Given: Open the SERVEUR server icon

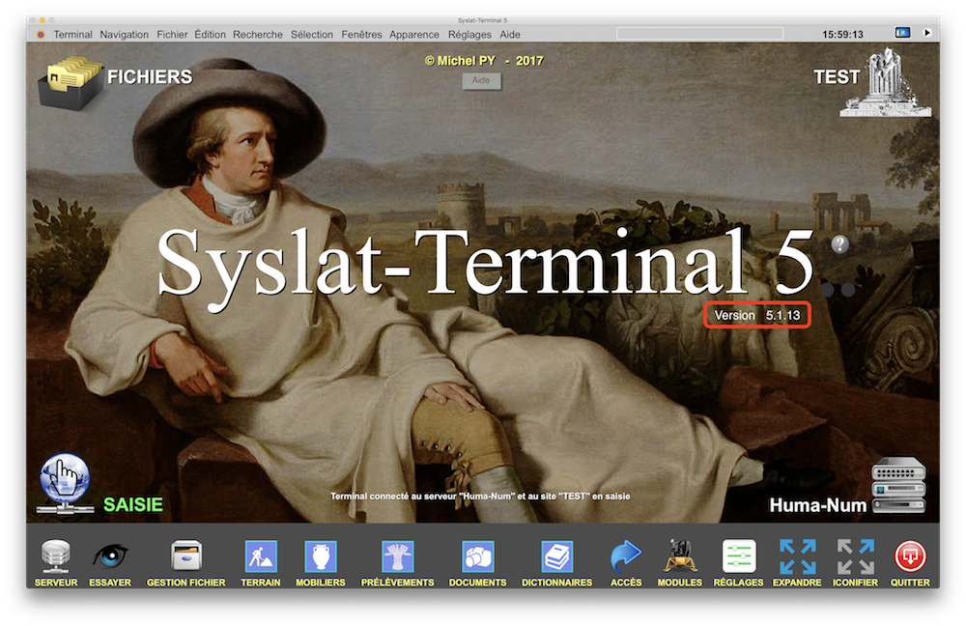Looking at the screenshot, I should [55, 556].
